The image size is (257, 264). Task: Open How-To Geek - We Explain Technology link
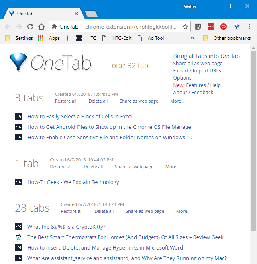[x=73, y=182]
